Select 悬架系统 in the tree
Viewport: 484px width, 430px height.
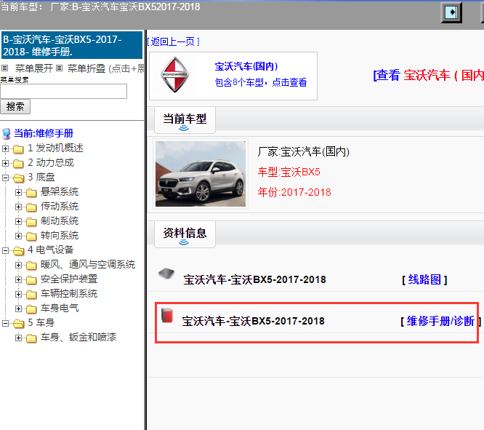coord(60,191)
